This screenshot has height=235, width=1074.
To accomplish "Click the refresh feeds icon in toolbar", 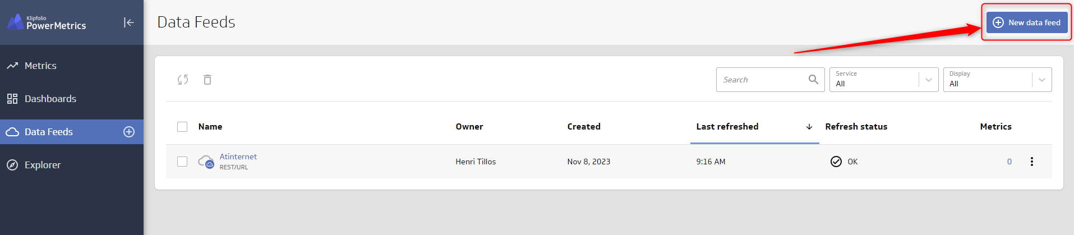I will click(183, 80).
